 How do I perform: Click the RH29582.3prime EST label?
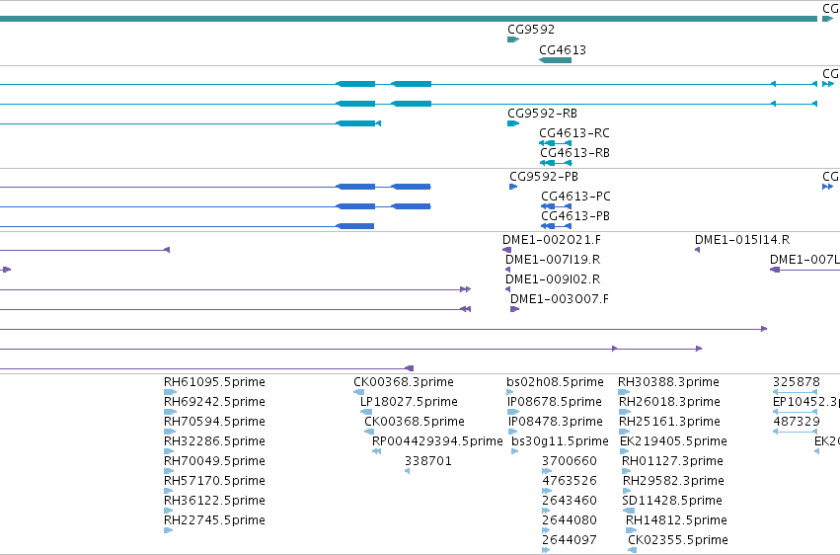click(673, 482)
